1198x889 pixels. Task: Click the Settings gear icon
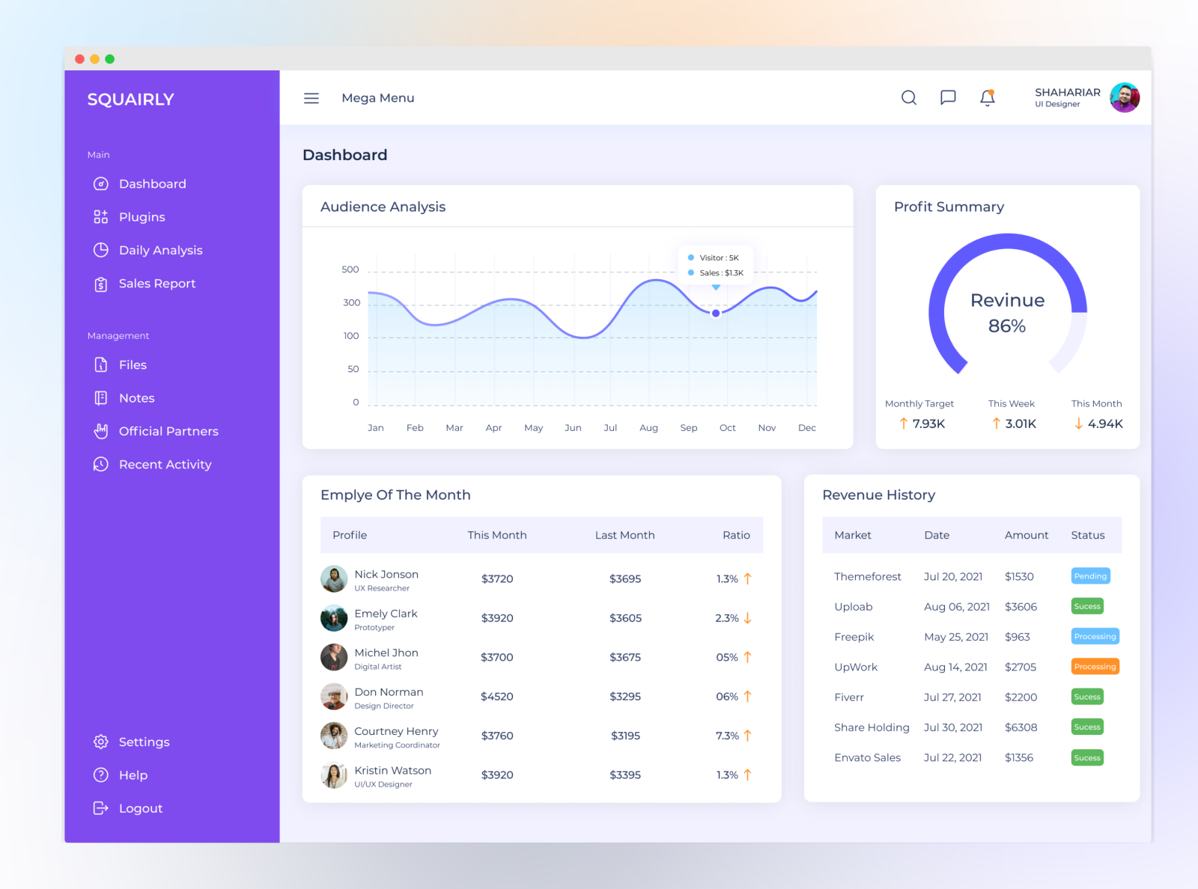(x=101, y=742)
